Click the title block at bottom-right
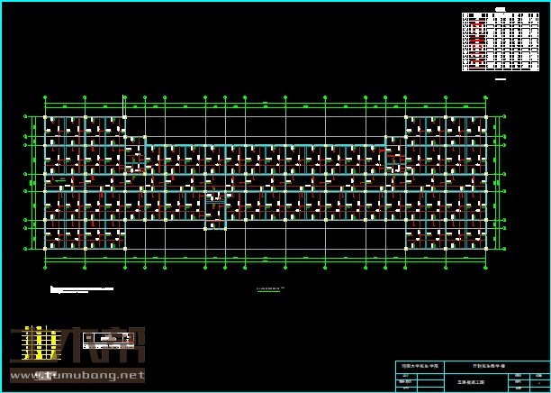The width and height of the screenshot is (551, 393). coord(472,376)
